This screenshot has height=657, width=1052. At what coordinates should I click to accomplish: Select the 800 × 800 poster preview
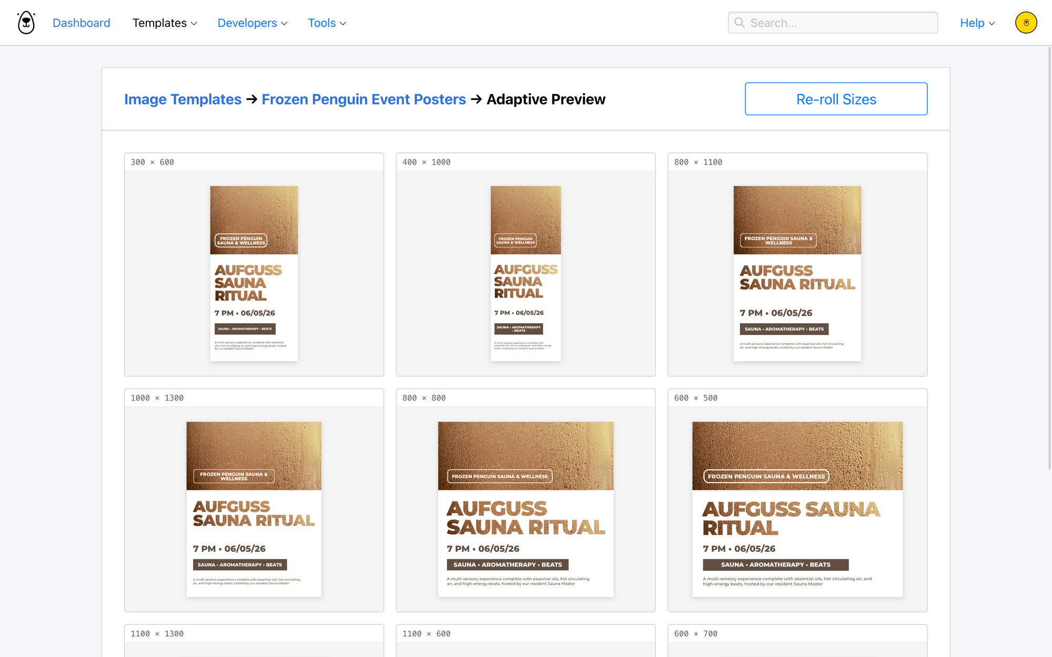[525, 509]
